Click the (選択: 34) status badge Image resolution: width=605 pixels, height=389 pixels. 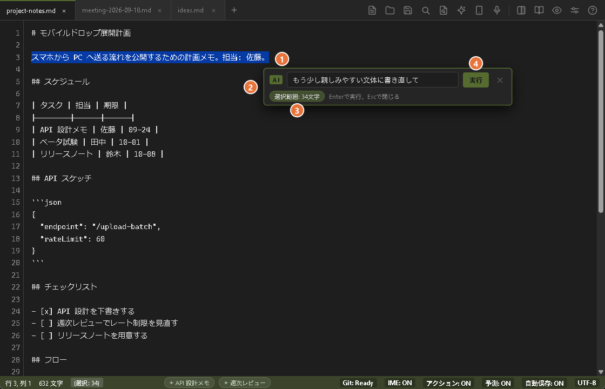point(87,383)
